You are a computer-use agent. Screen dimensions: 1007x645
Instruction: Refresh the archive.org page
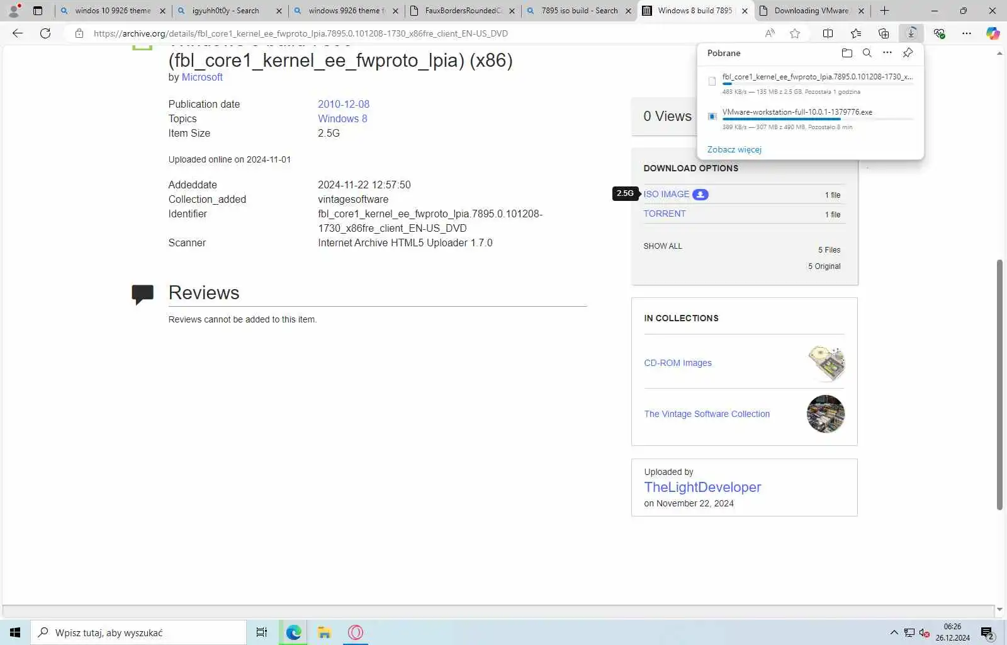(x=45, y=33)
